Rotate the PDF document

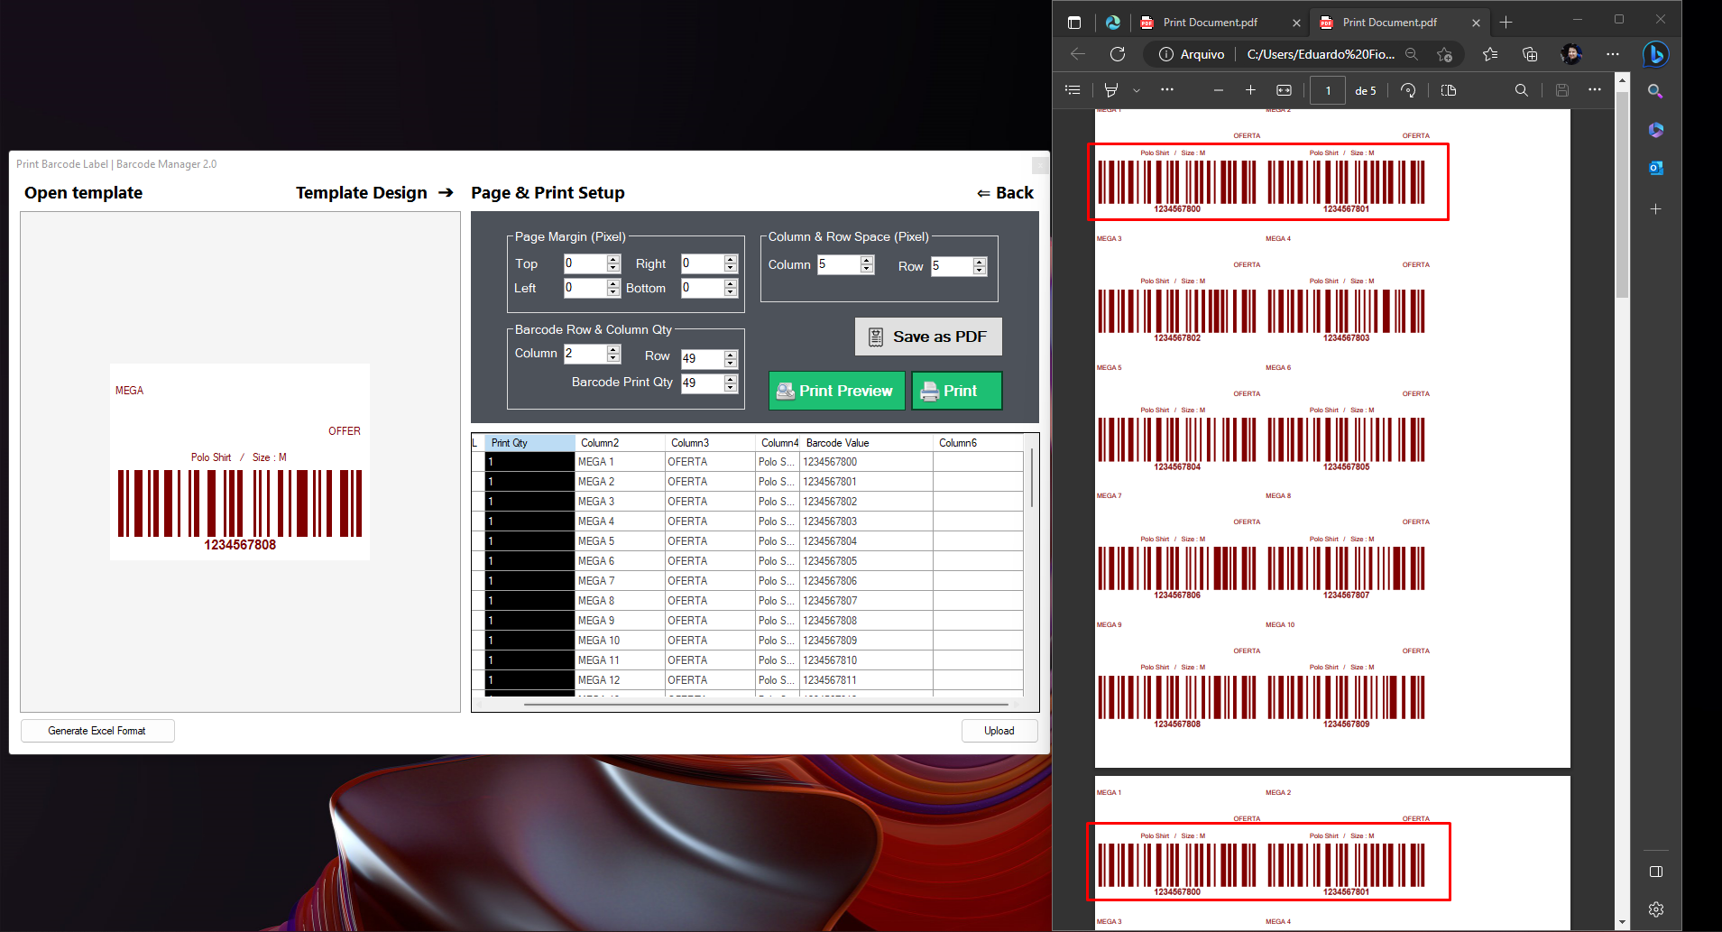[x=1408, y=90]
